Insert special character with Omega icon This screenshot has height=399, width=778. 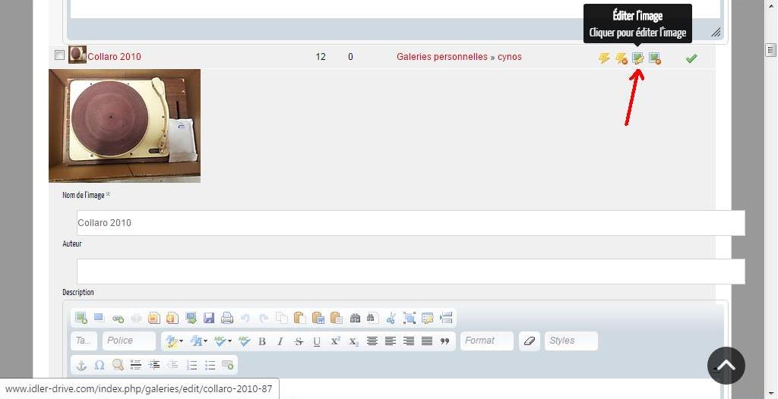coord(100,365)
